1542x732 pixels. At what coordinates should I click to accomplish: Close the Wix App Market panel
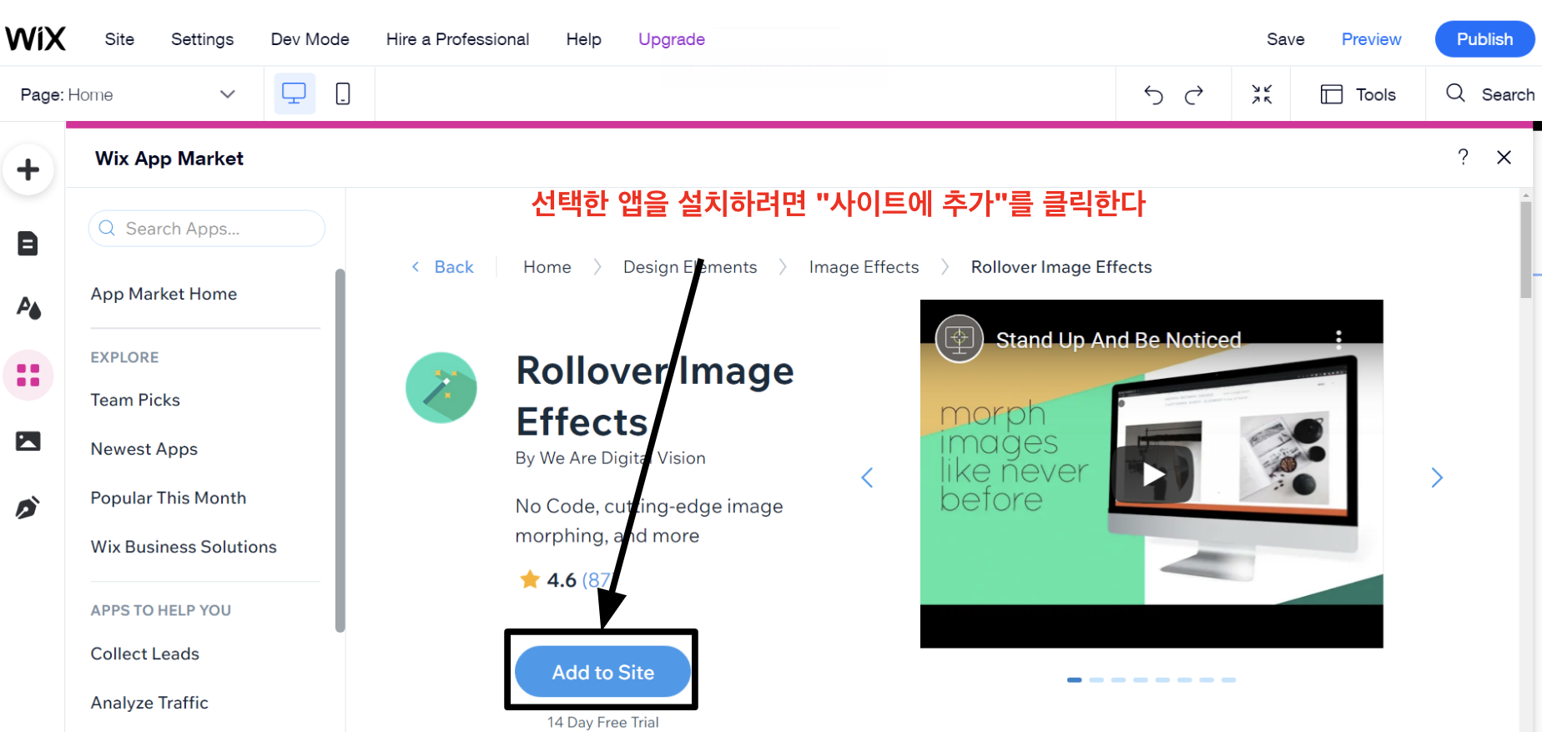[x=1504, y=157]
